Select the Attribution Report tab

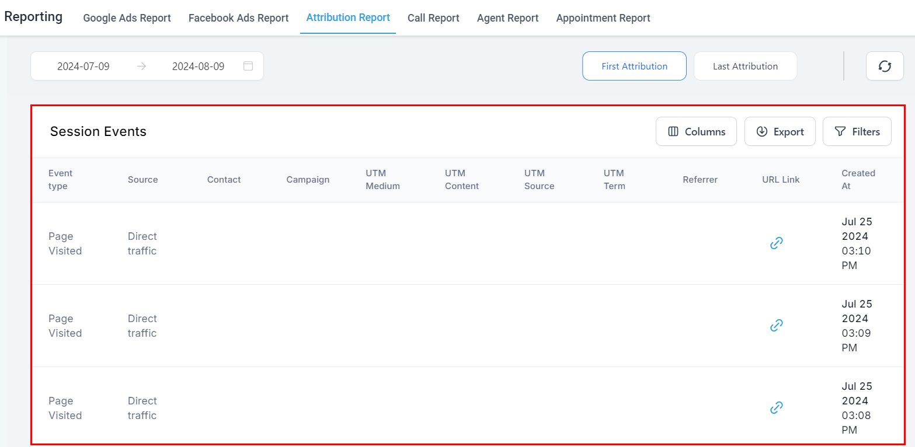point(348,18)
